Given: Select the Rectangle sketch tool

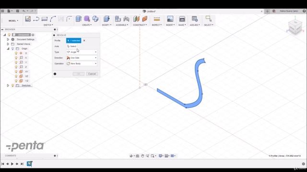Looking at the screenshot, I should tap(45, 19).
